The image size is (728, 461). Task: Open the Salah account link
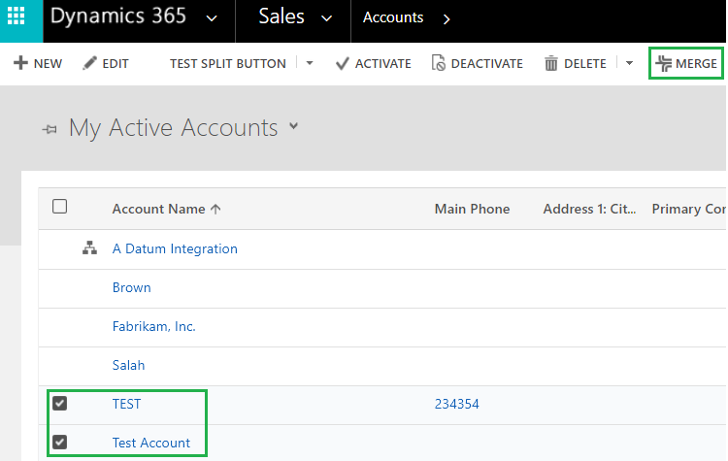click(128, 365)
